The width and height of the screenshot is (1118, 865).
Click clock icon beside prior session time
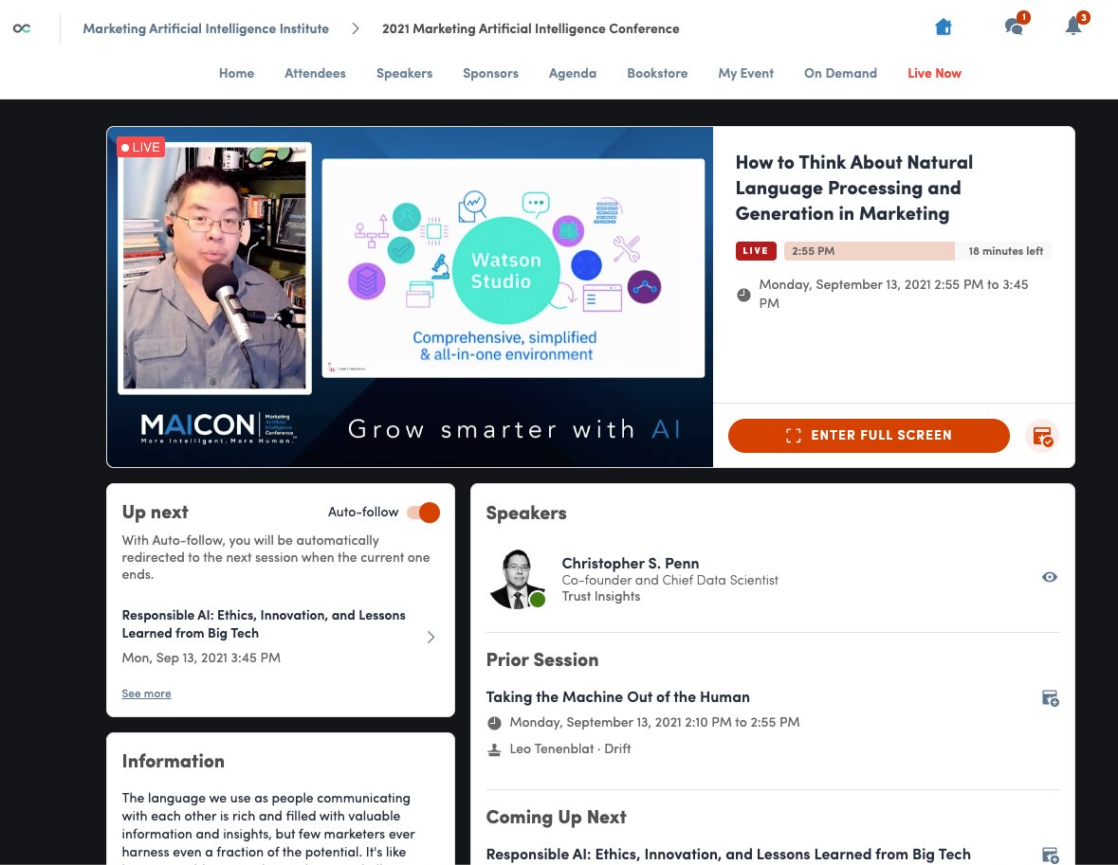pyautogui.click(x=494, y=723)
